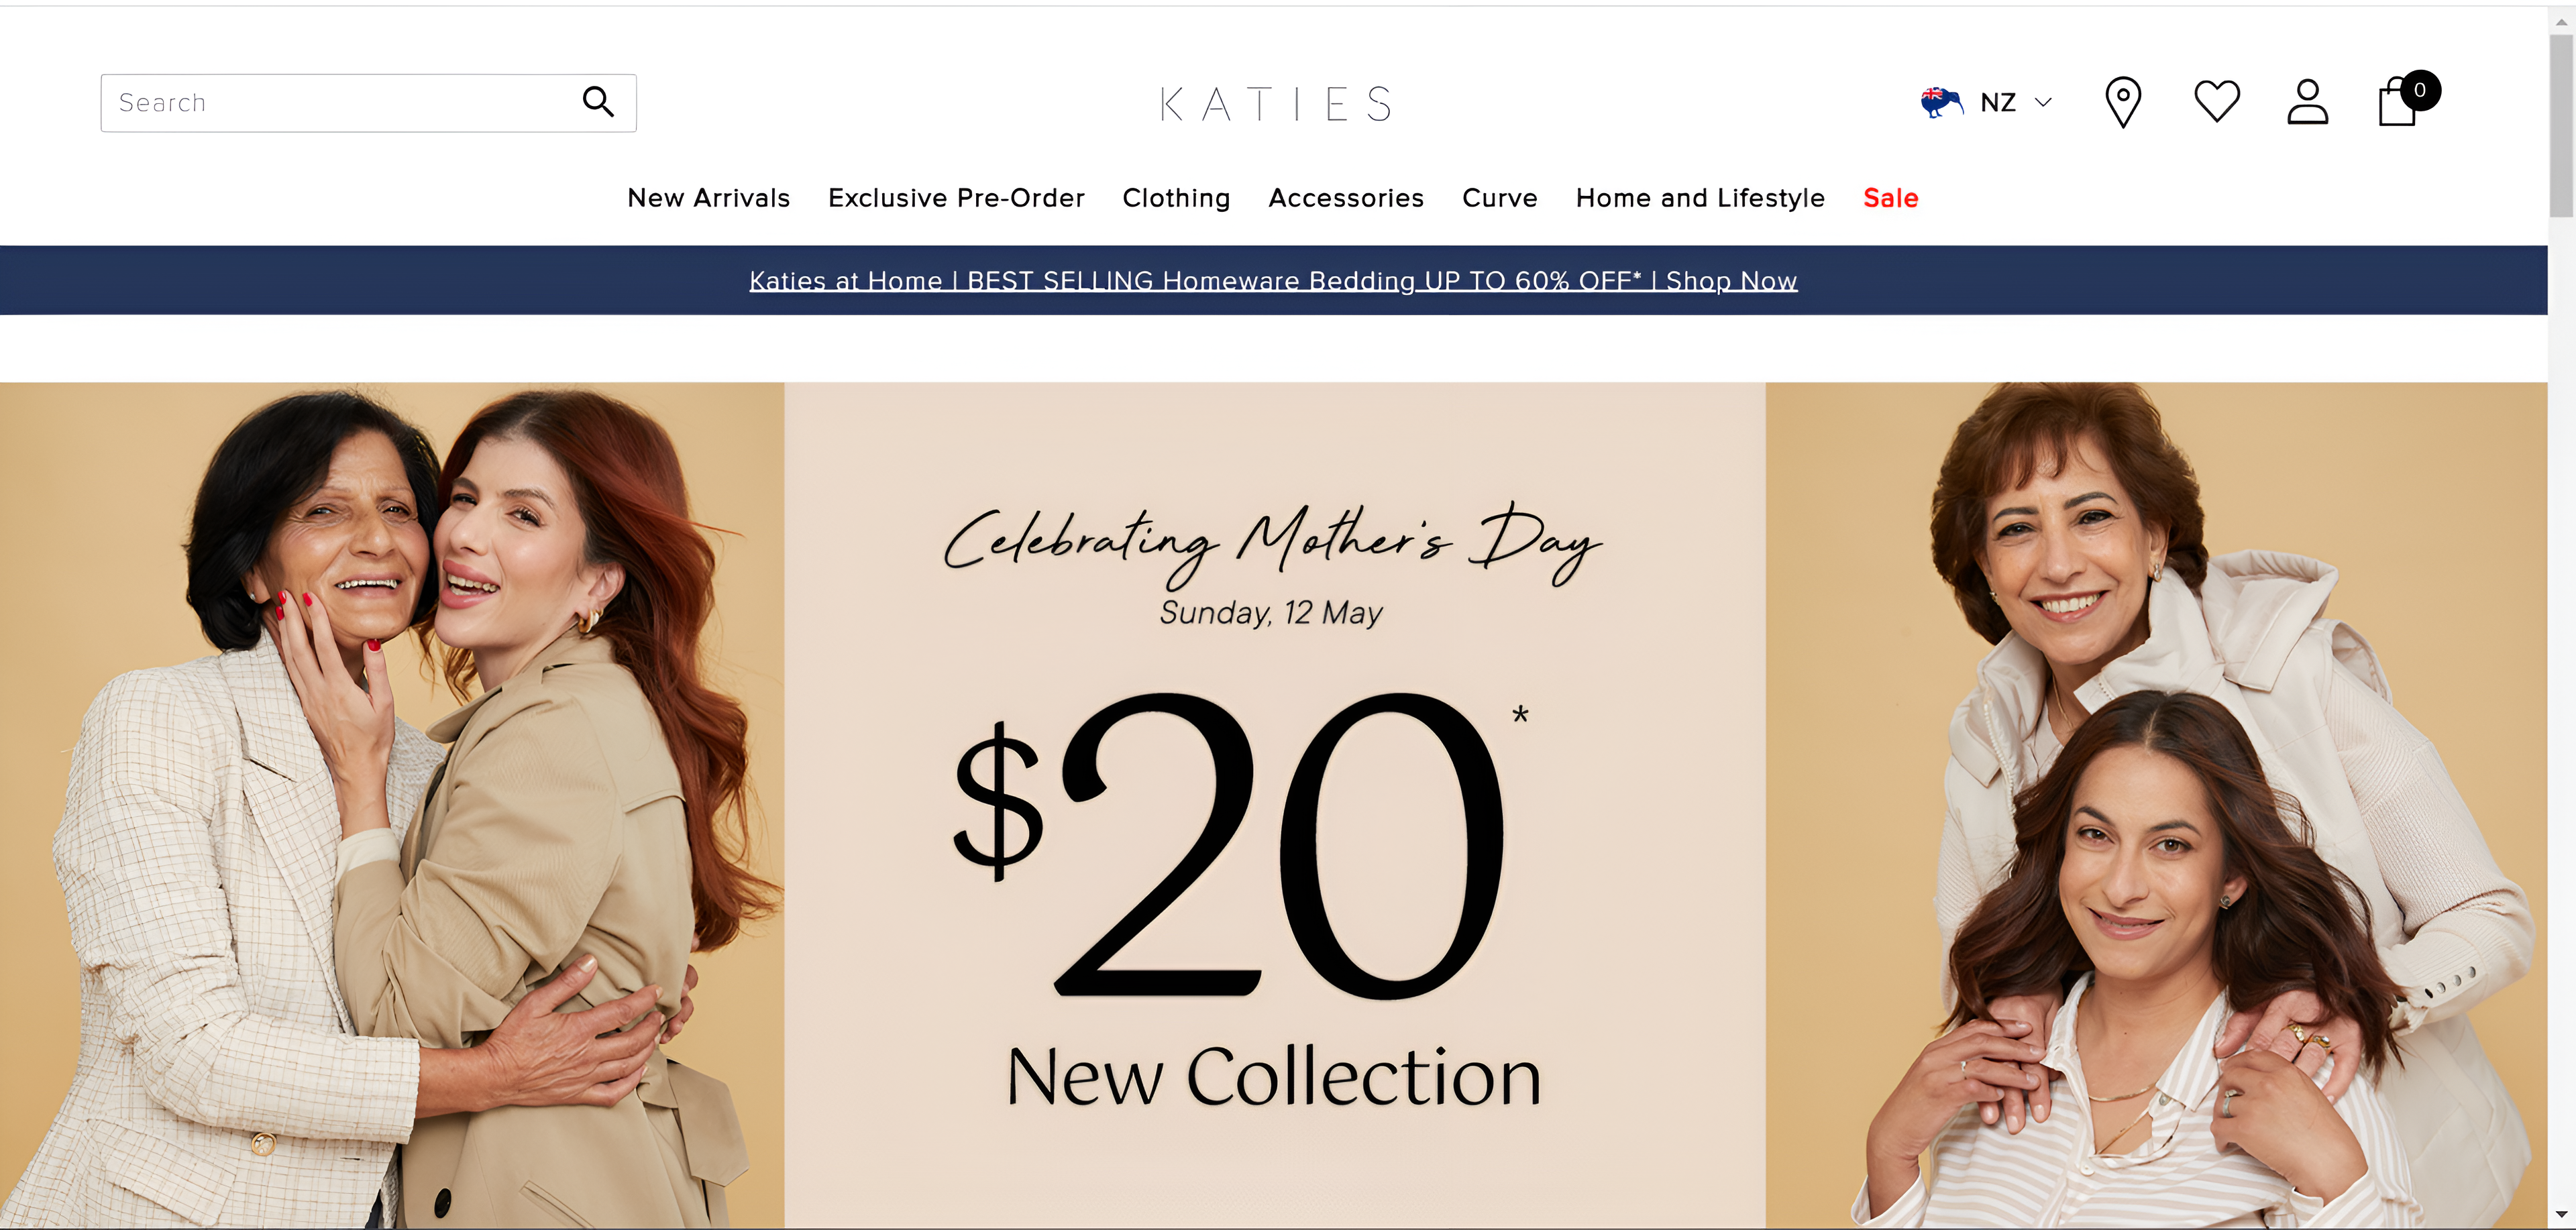Open the Accessories menu
Screen dimensions: 2576x1230
pyautogui.click(x=1346, y=198)
